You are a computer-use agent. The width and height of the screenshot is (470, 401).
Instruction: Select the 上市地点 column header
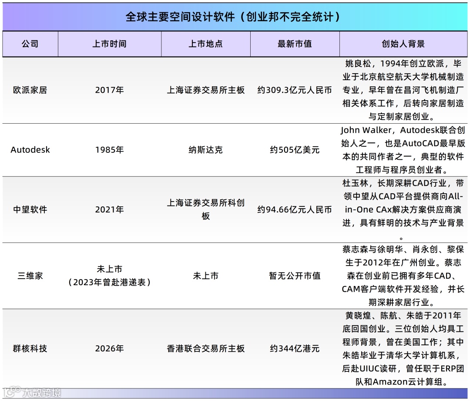(x=205, y=44)
